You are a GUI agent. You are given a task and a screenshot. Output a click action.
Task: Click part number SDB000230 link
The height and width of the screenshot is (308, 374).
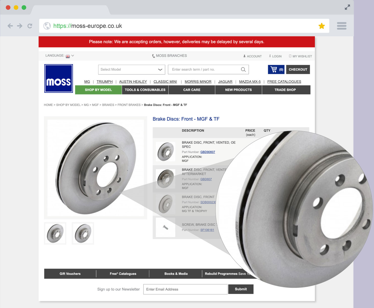(x=208, y=202)
